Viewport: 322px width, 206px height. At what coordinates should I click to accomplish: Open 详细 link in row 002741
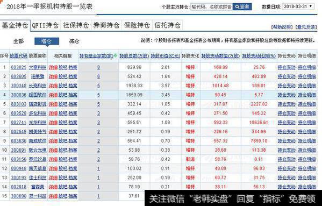[x=53, y=123]
